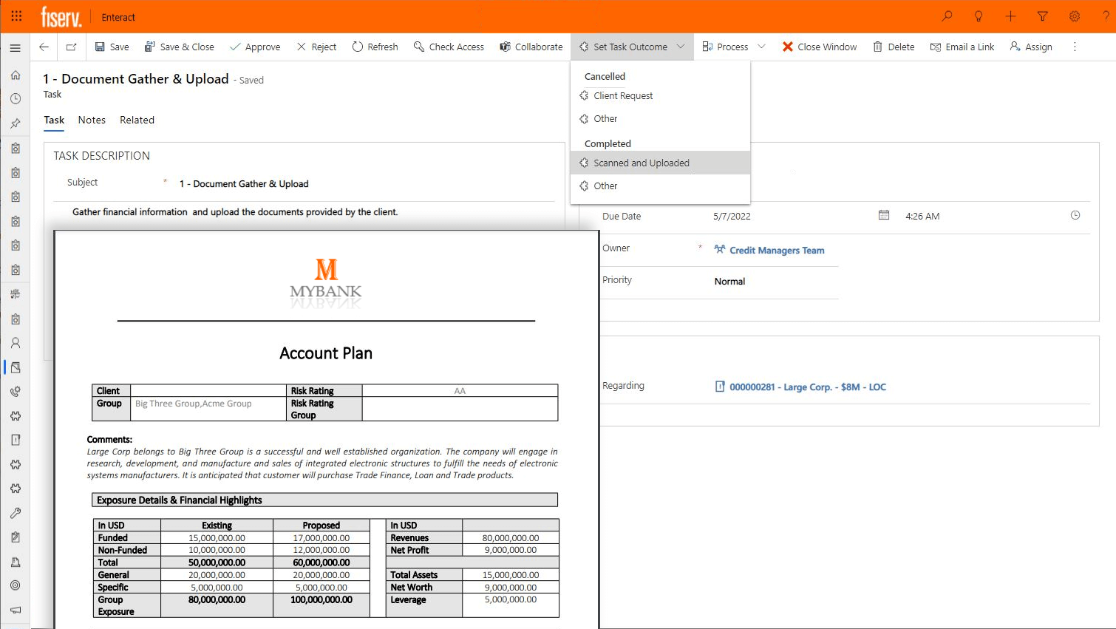Select Scanned and Uploaded under Completed
Viewport: 1116px width, 629px height.
coord(640,163)
